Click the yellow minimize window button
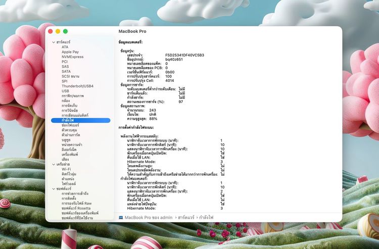Screen dimensions: 379x249 pyautogui.click(x=58, y=31)
